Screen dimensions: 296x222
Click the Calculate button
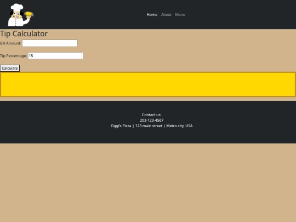10,68
